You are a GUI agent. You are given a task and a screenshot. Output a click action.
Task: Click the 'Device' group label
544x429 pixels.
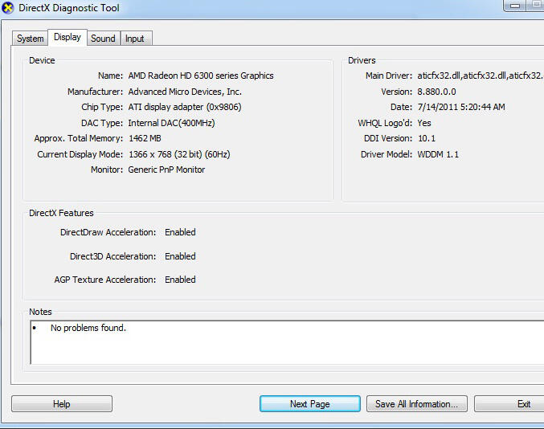tap(42, 60)
